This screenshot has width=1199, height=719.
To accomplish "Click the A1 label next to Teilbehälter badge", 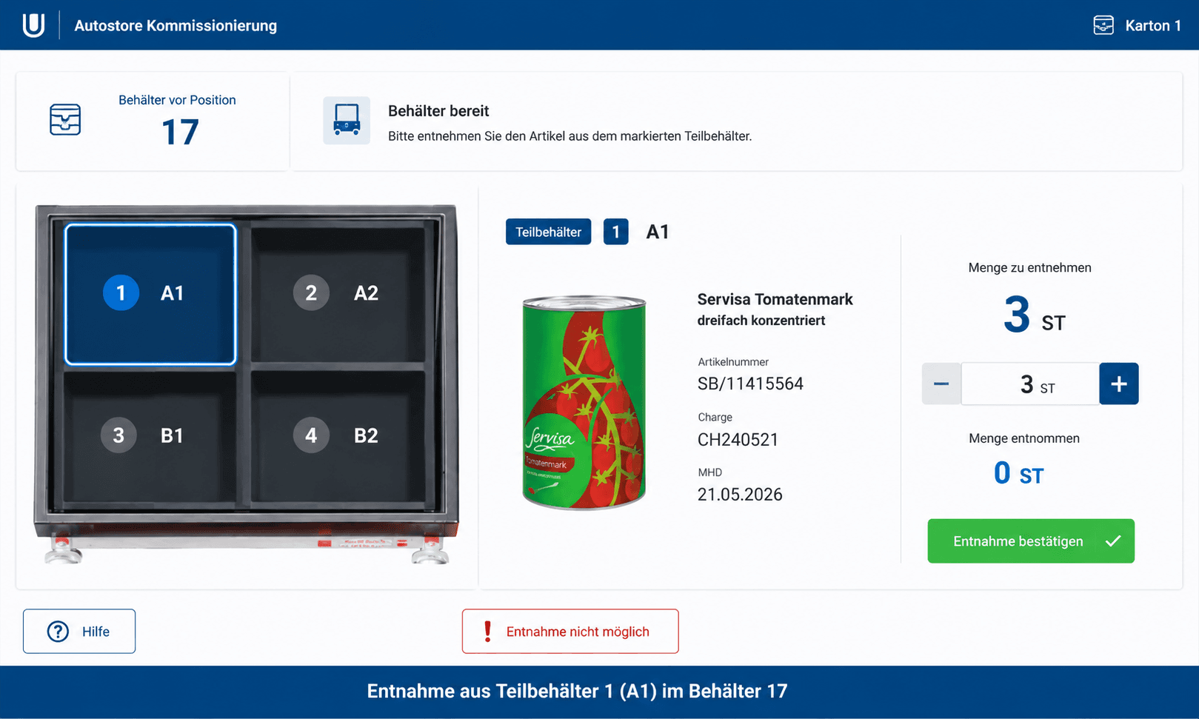I will [x=658, y=232].
